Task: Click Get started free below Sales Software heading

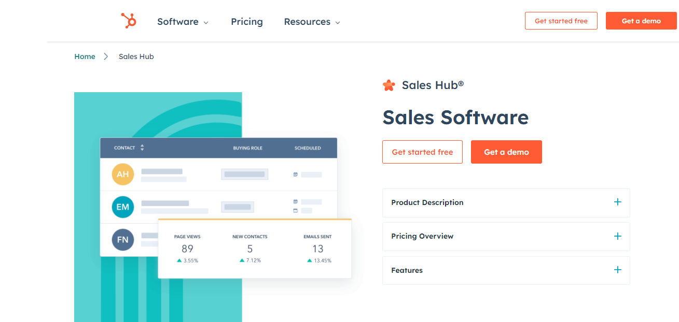Action: (x=422, y=152)
